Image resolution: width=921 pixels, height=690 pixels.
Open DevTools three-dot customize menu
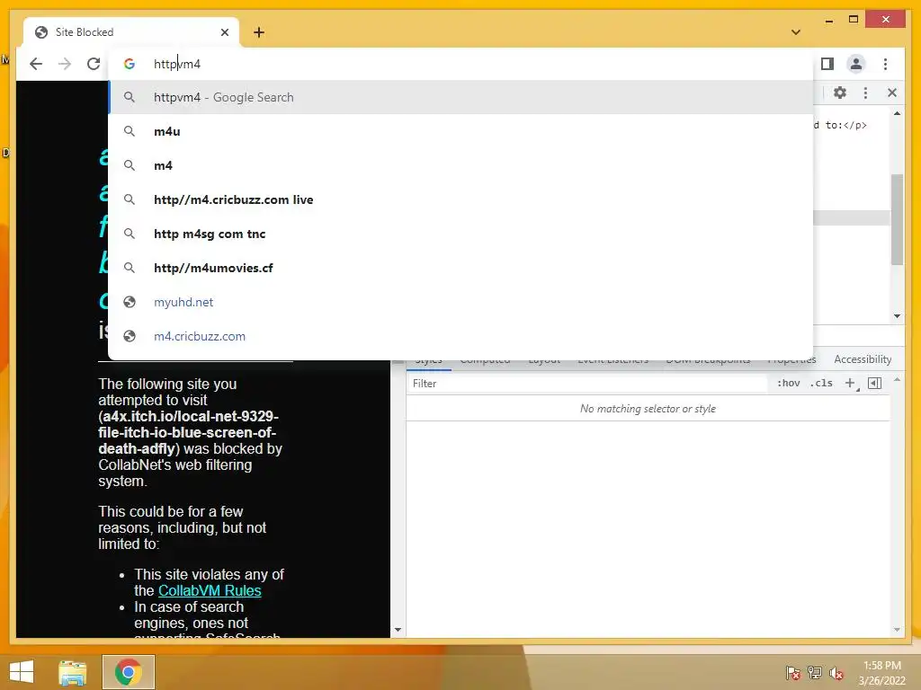(865, 93)
